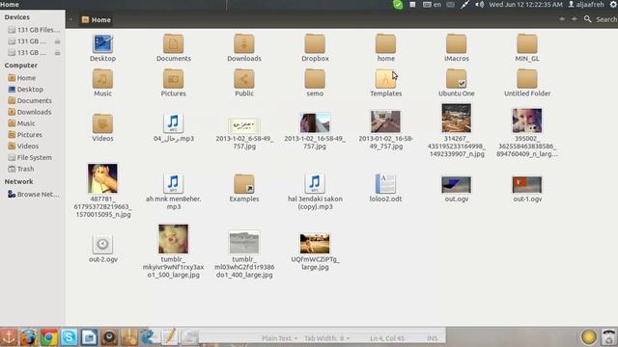Eject the second 131 GB drive
618x347 pixels.
click(x=58, y=41)
